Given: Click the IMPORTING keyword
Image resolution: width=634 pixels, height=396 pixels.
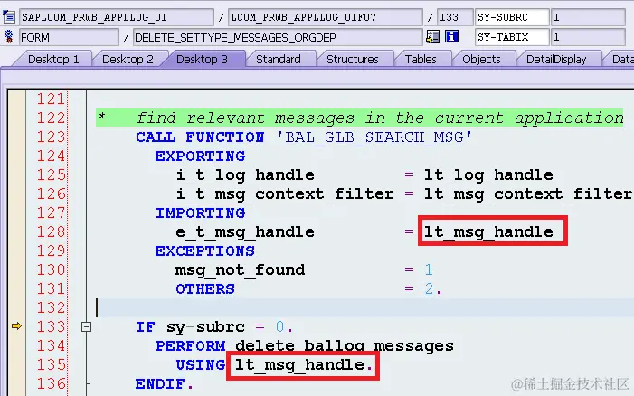Looking at the screenshot, I should (x=200, y=213).
